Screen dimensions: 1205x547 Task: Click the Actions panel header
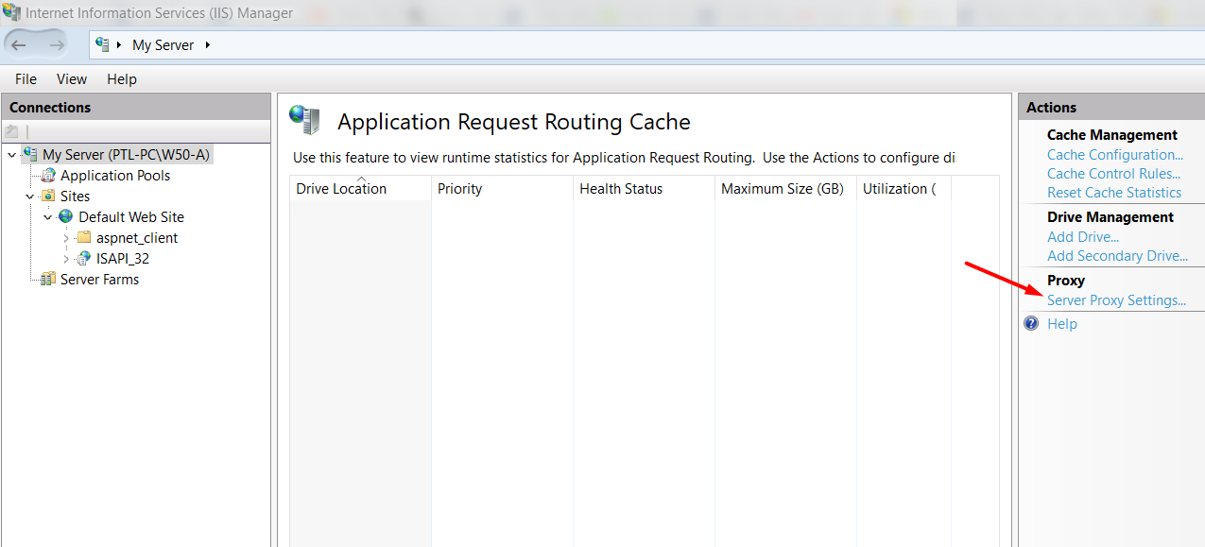tap(1111, 107)
